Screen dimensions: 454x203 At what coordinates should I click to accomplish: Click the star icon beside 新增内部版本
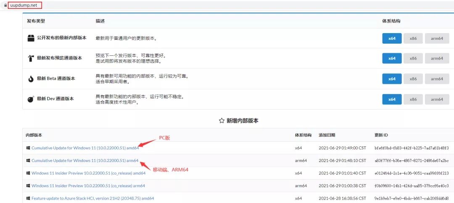[x=222, y=121]
